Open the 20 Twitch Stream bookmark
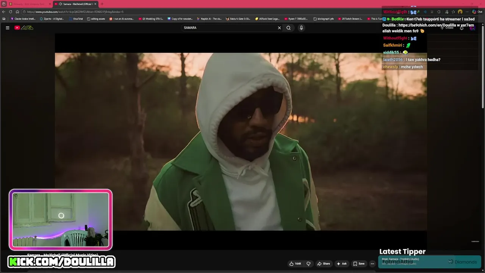 pos(350,19)
